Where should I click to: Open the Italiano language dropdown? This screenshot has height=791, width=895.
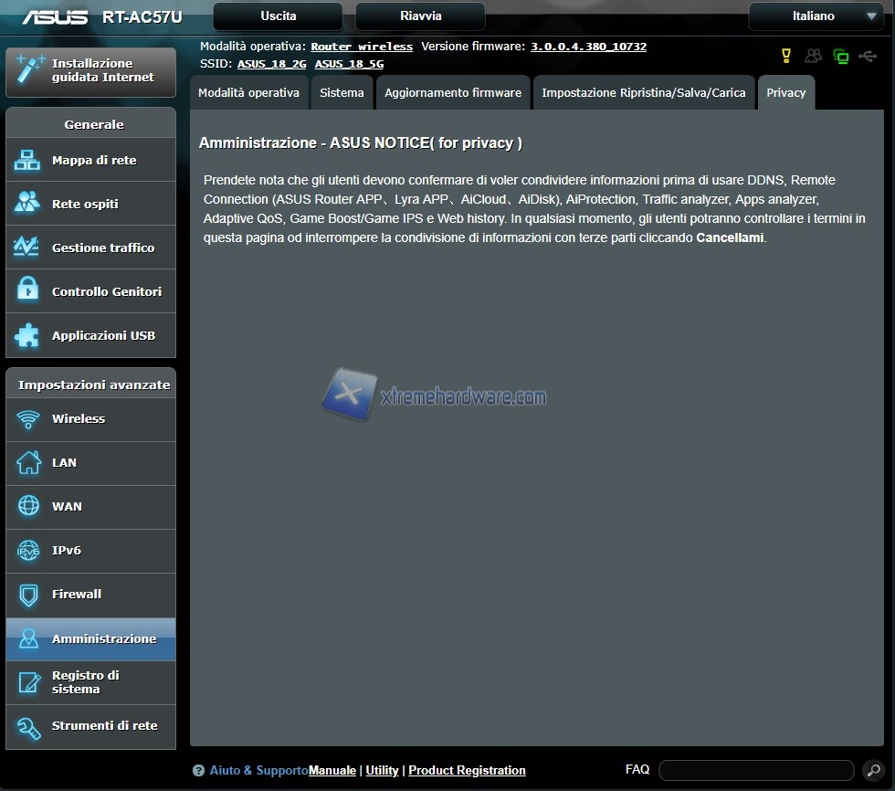815,16
